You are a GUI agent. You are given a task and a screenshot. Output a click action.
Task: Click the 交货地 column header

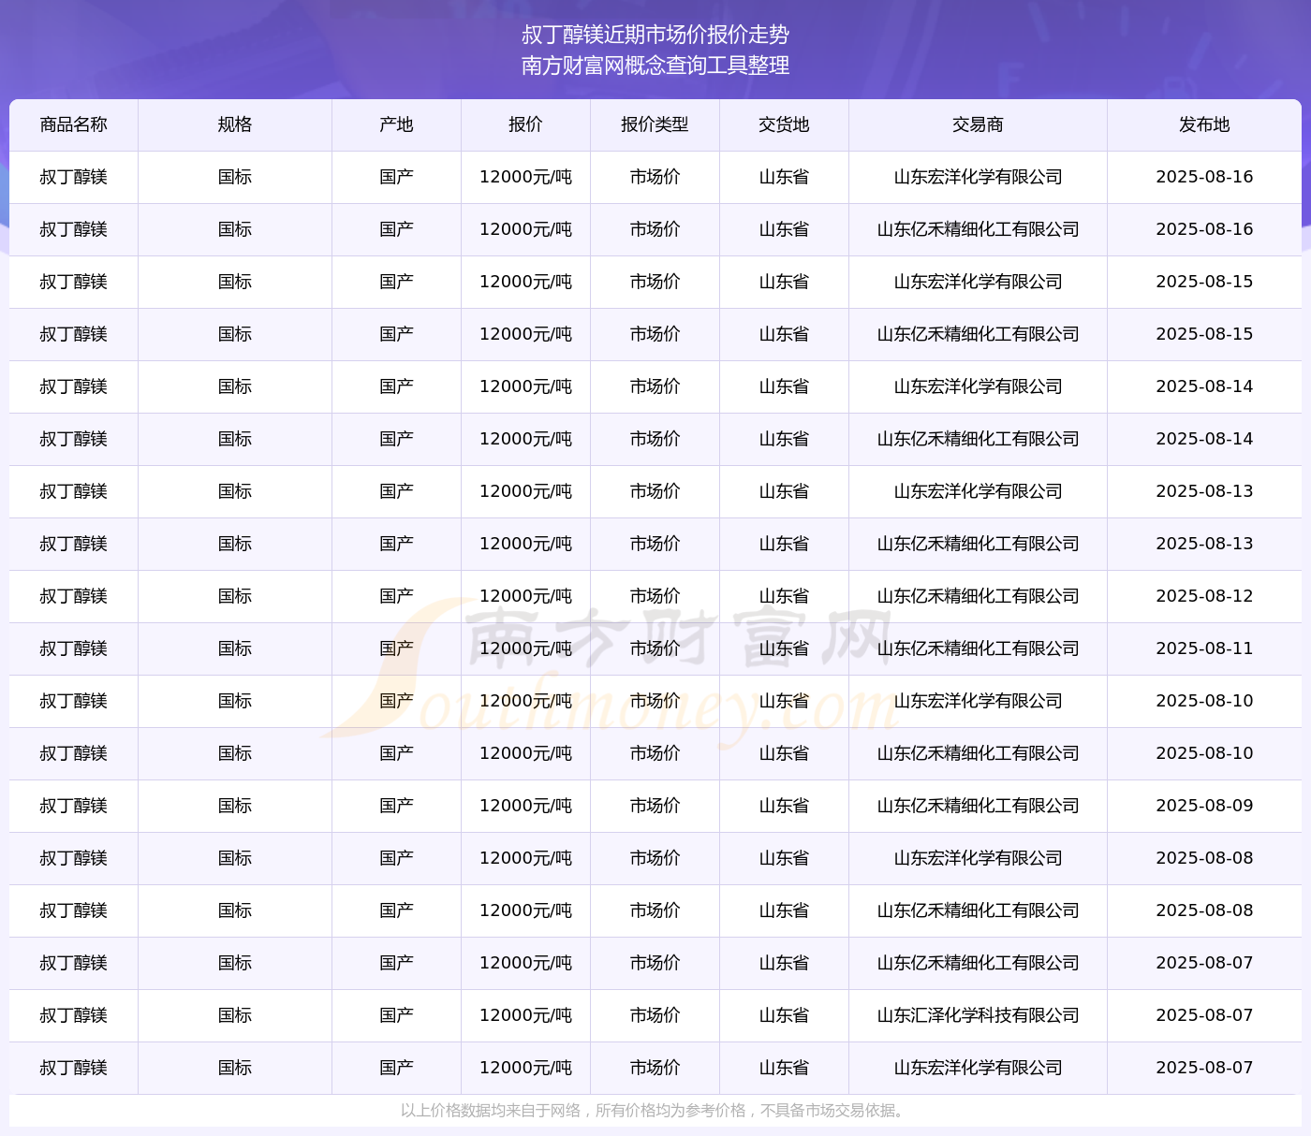tap(784, 124)
